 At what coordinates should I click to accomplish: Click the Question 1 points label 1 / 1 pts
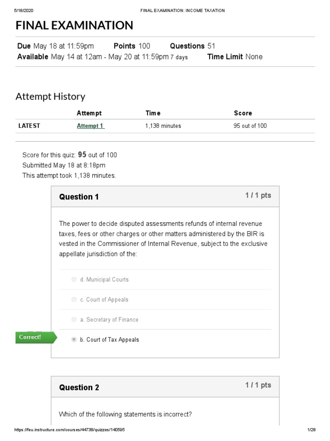click(x=258, y=196)
